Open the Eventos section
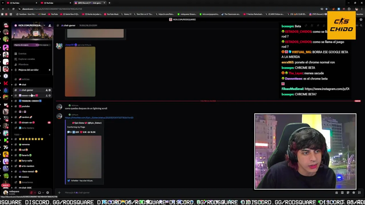This screenshot has height=205, width=365. (32, 54)
